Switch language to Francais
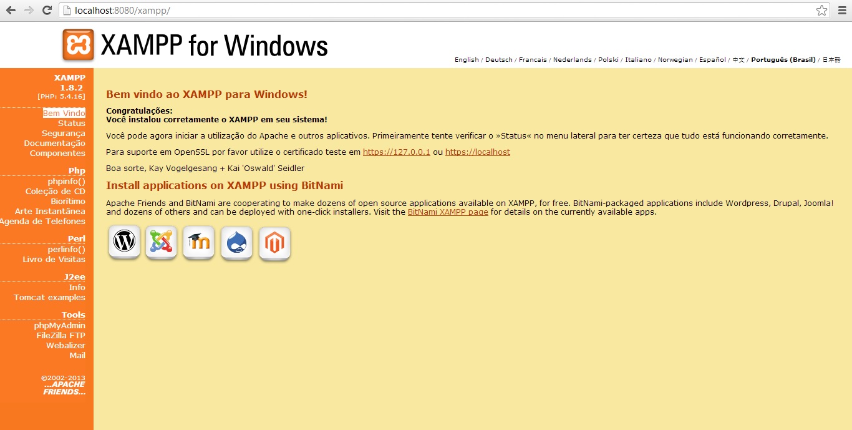This screenshot has height=430, width=852. (533, 60)
